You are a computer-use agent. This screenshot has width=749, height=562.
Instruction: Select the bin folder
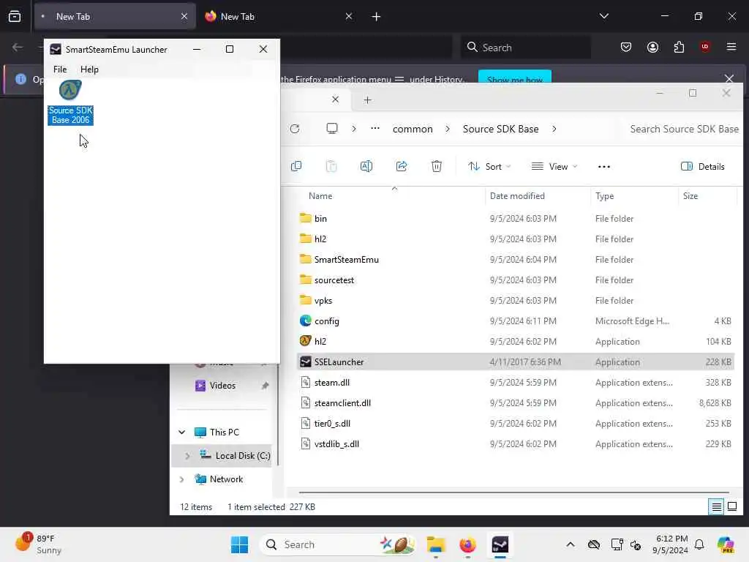coord(515,218)
